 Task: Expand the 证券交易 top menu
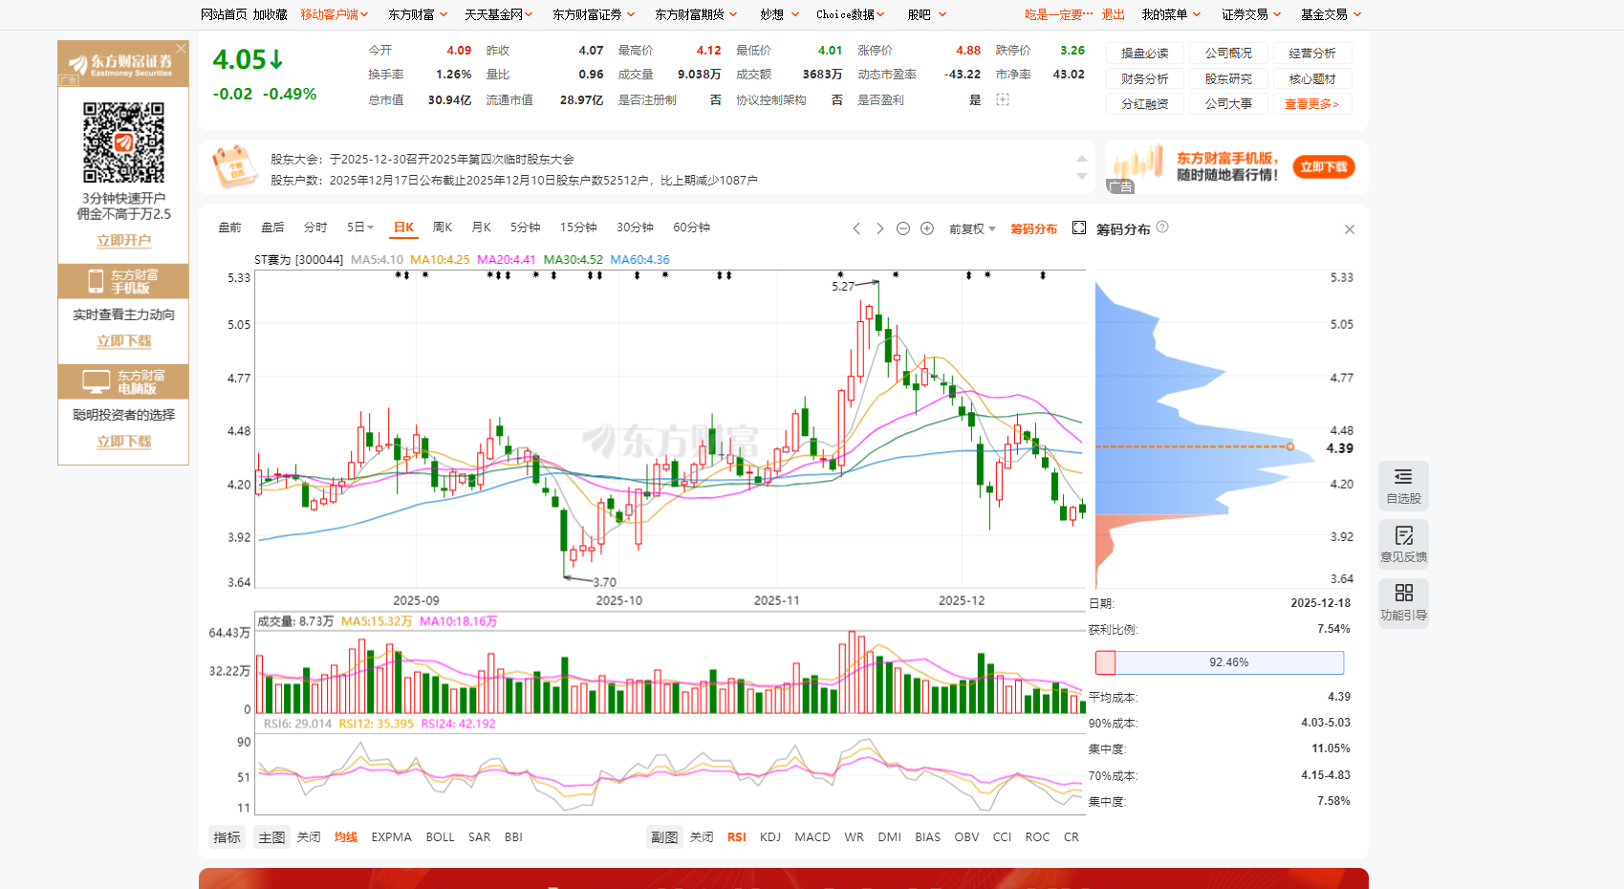tap(1251, 14)
